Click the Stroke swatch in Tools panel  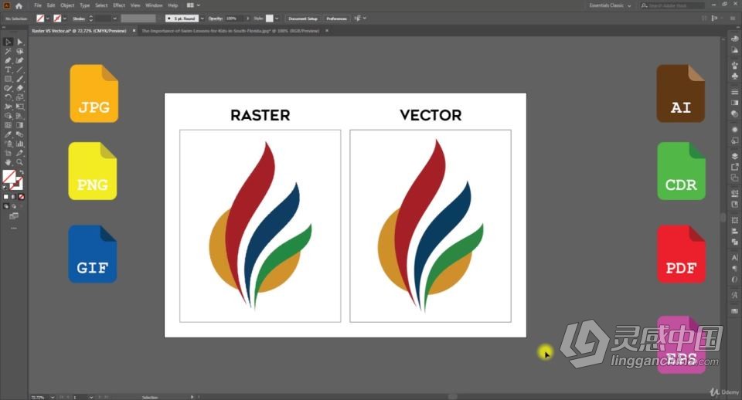pyautogui.click(x=18, y=184)
